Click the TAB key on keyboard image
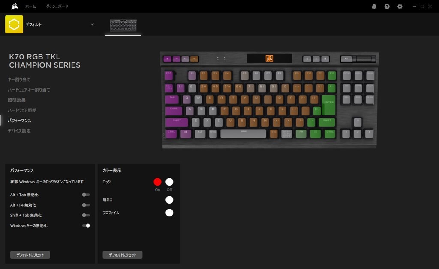Viewport: 439px width, 269px height. 172,99
